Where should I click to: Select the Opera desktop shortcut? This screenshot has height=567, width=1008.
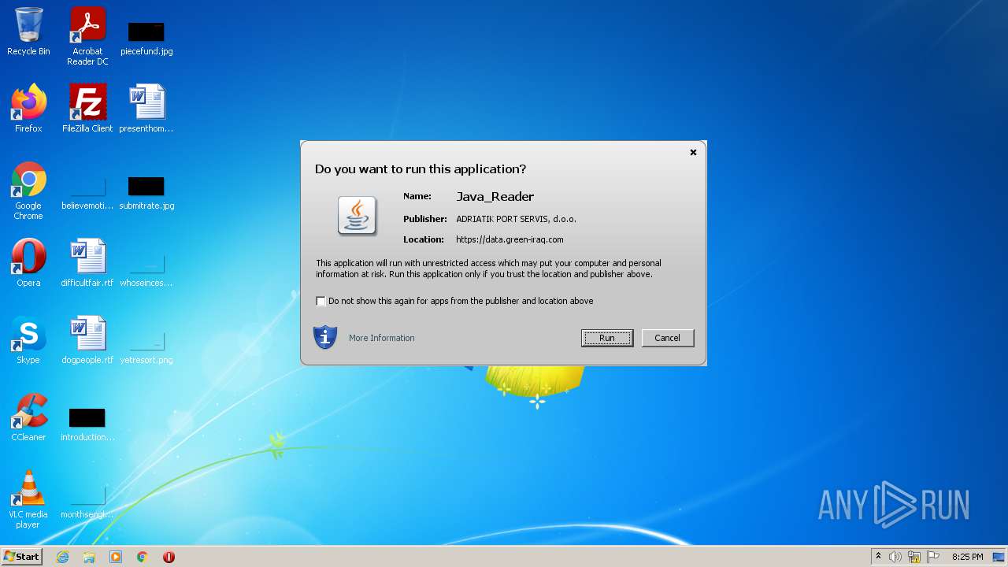pos(28,263)
